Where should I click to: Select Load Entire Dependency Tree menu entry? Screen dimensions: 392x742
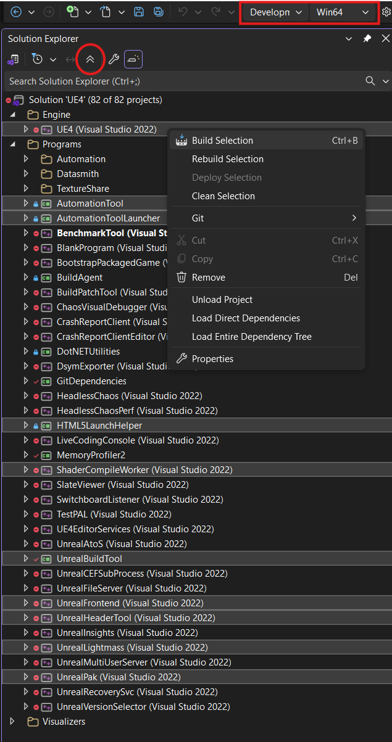(x=266, y=337)
